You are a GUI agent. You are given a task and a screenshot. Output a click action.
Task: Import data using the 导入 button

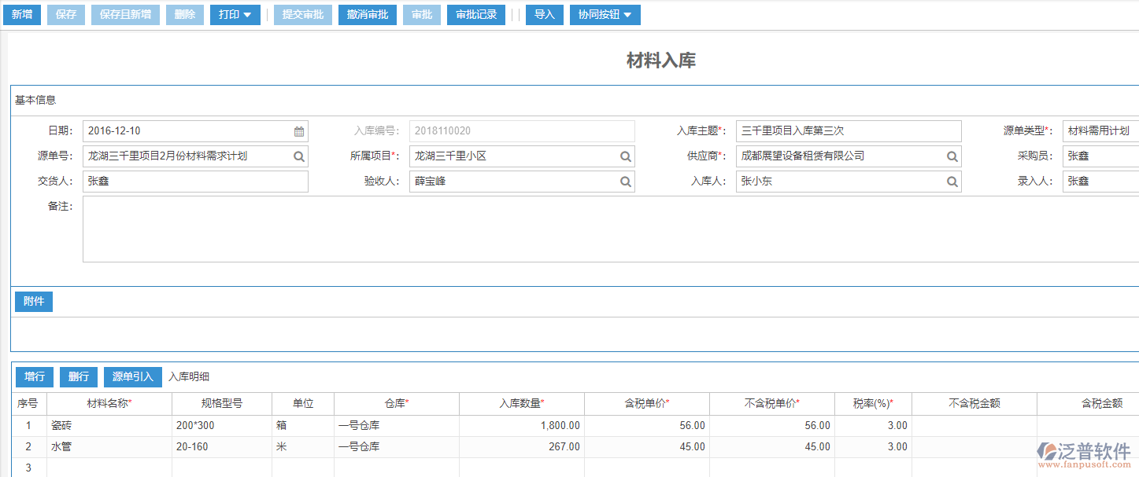544,14
